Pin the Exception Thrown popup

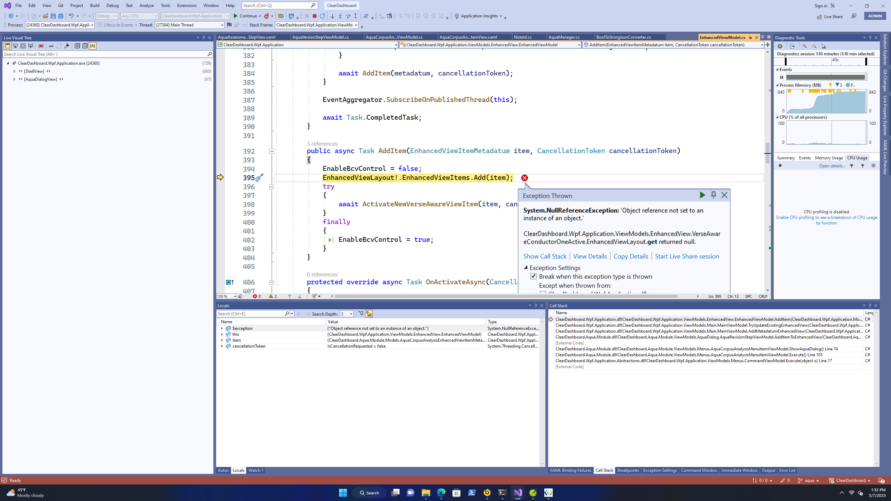713,195
